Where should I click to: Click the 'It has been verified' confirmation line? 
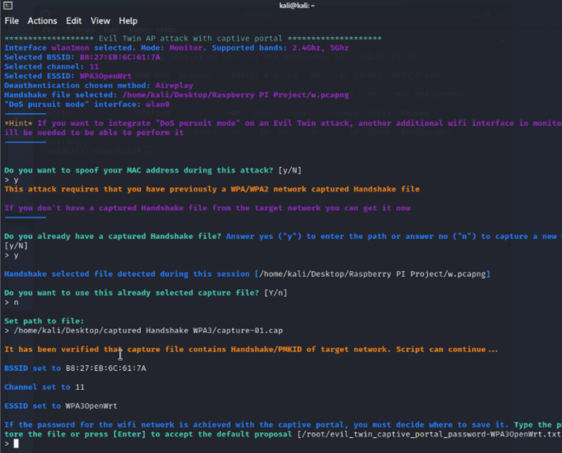point(251,349)
